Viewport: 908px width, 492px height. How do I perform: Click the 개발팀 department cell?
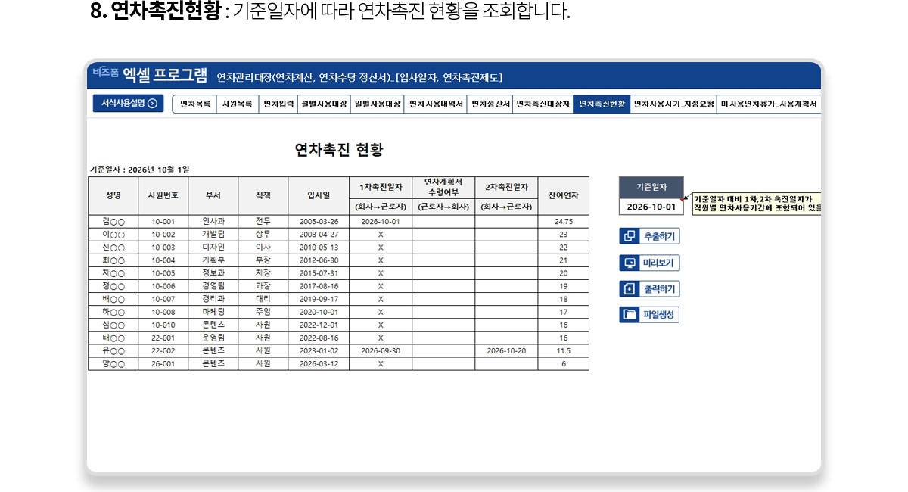click(213, 235)
